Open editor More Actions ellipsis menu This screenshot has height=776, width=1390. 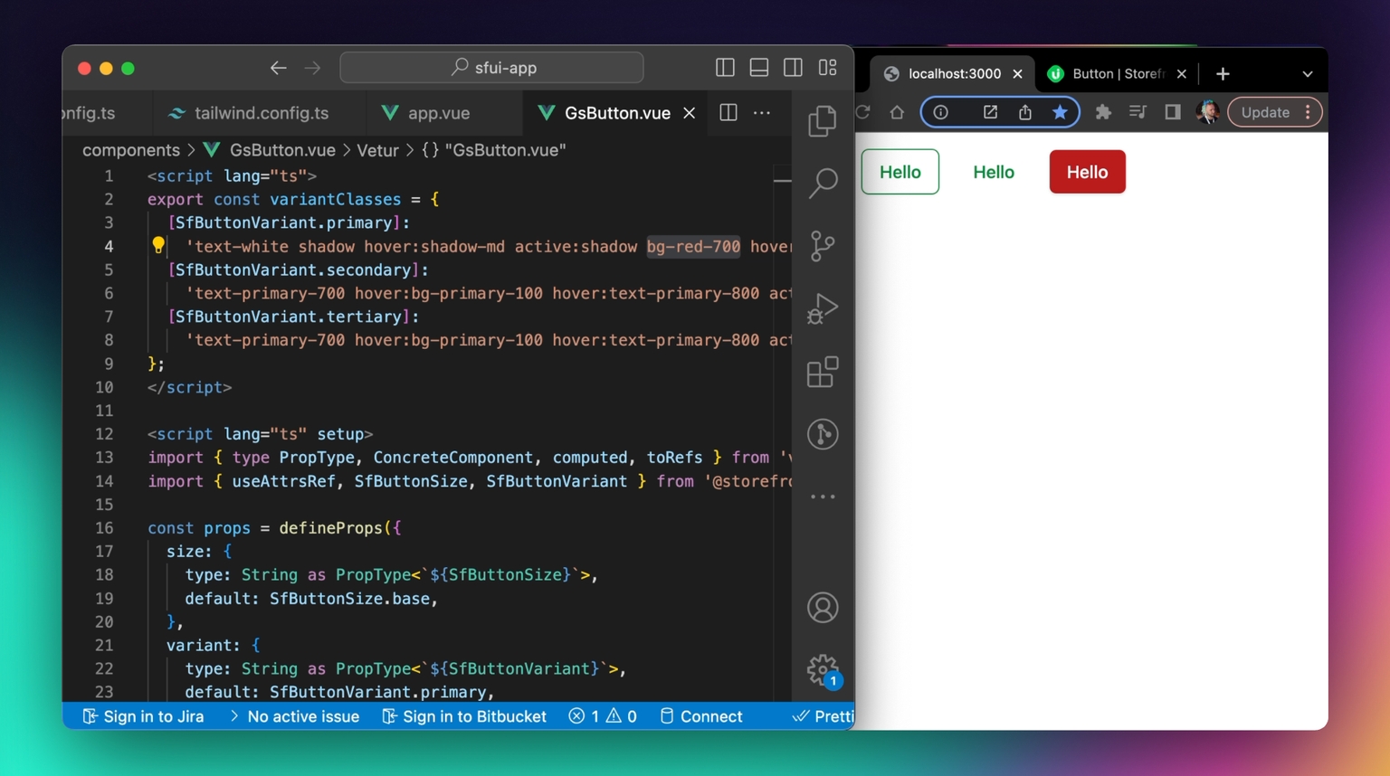[762, 113]
